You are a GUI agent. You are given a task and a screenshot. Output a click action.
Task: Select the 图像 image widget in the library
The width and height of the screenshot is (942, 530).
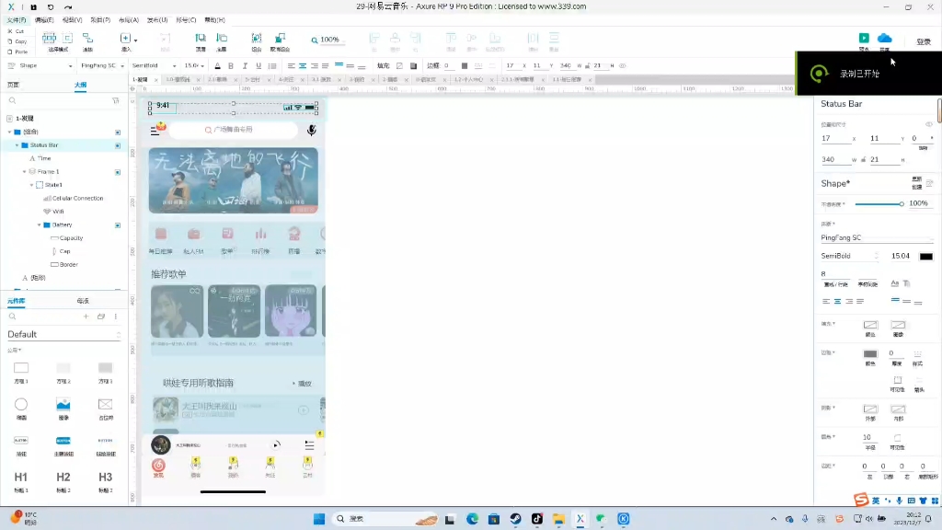click(63, 405)
